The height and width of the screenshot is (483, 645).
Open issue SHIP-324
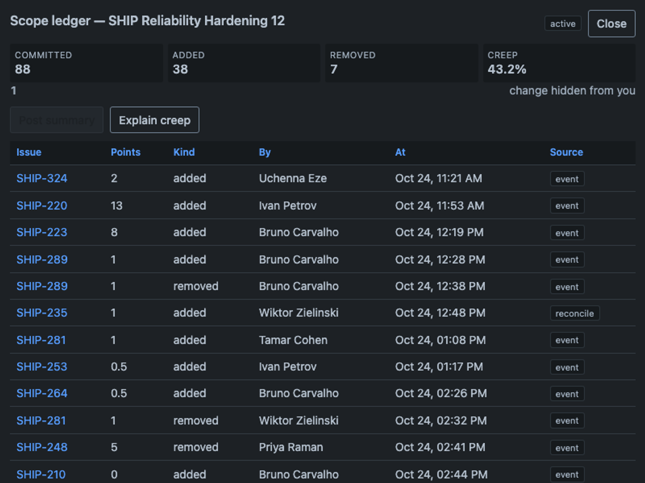[x=42, y=179]
